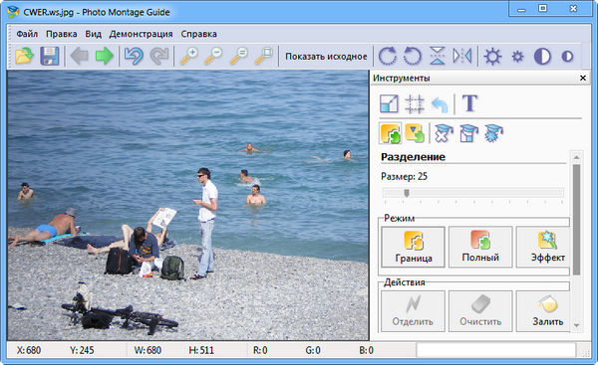Open the Демонстрация menu
Image resolution: width=598 pixels, height=365 pixels.
coord(142,34)
